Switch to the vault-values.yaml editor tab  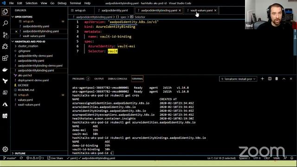[201, 10]
